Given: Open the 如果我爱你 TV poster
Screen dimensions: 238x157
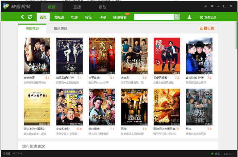Looking at the screenshot, I should (69, 56).
